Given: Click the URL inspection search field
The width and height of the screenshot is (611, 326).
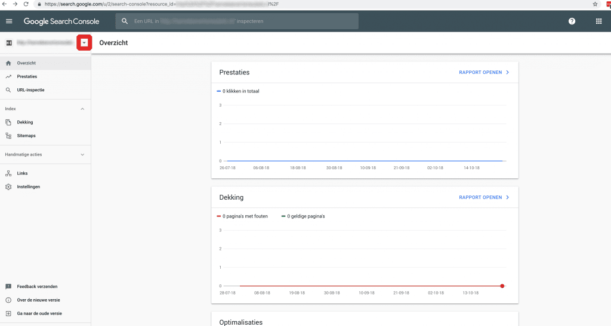Looking at the screenshot, I should click(239, 21).
